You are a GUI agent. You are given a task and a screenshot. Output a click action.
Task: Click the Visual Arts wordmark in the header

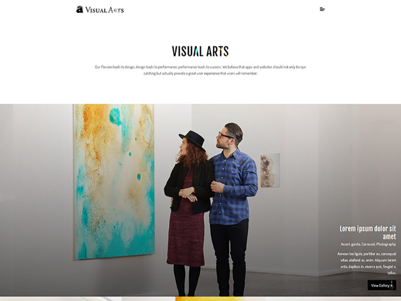click(104, 10)
